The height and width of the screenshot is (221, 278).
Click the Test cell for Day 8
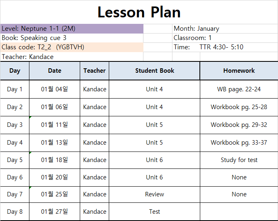point(154,212)
